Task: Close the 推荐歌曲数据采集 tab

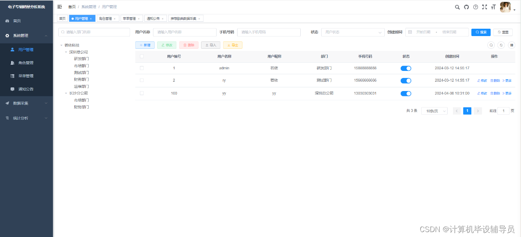Action: click(x=199, y=18)
